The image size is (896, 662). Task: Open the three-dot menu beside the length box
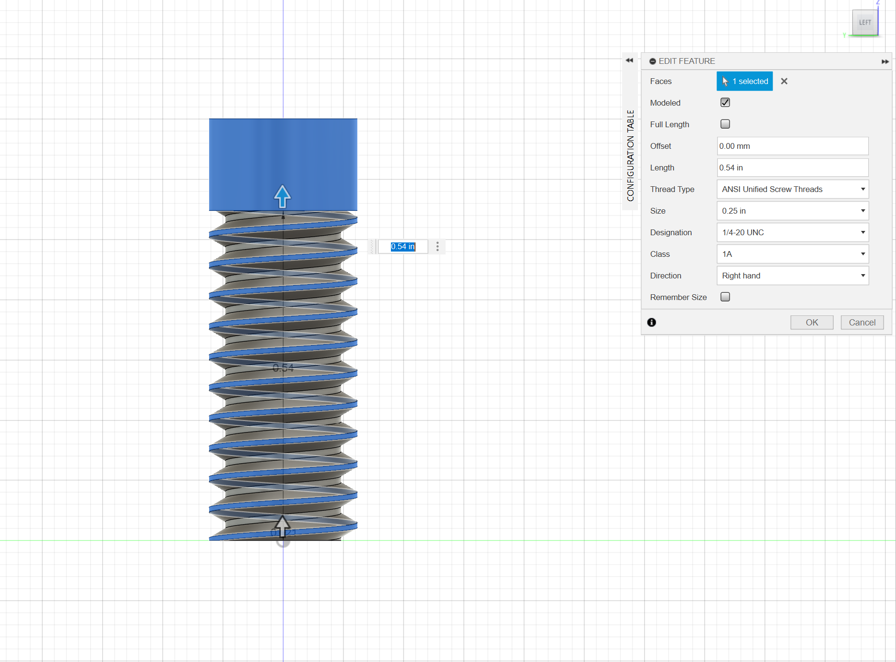point(437,247)
